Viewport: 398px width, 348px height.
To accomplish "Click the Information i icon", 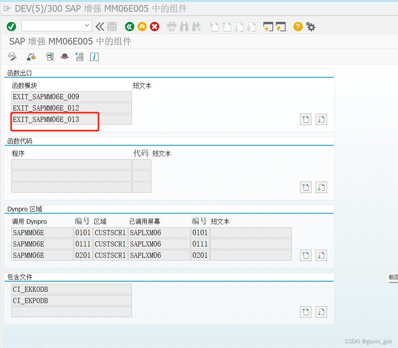I will pyautogui.click(x=94, y=57).
